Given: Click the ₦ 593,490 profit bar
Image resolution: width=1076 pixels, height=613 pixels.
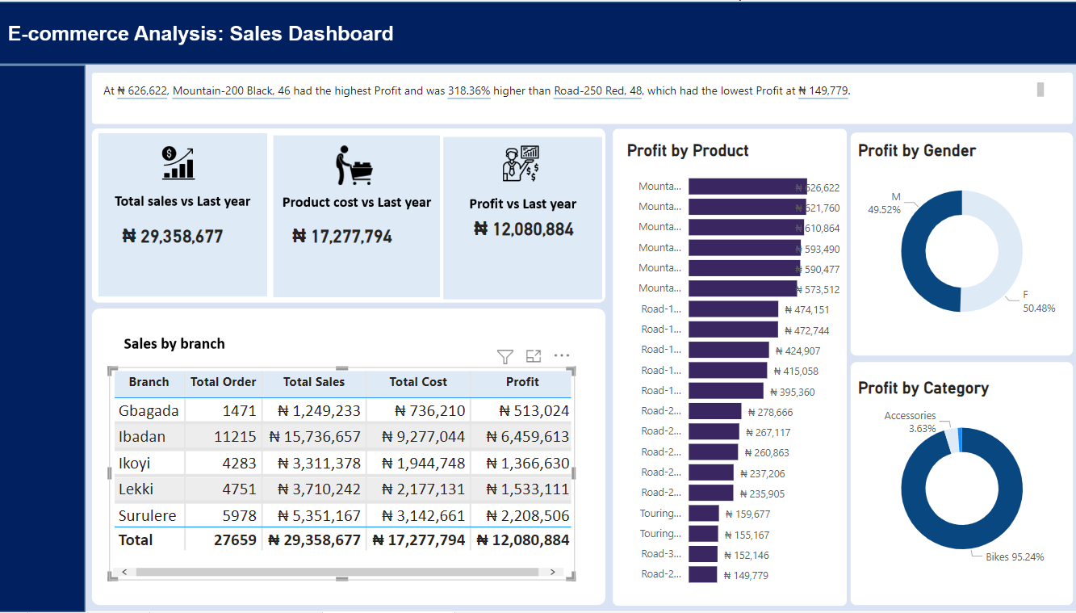Looking at the screenshot, I should (x=744, y=248).
